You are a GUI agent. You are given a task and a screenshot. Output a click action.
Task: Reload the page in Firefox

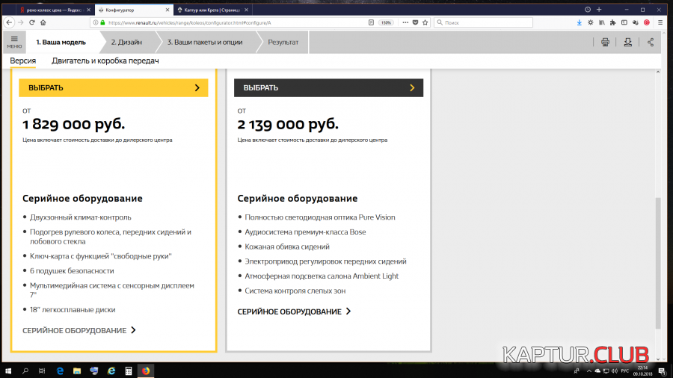click(31, 22)
